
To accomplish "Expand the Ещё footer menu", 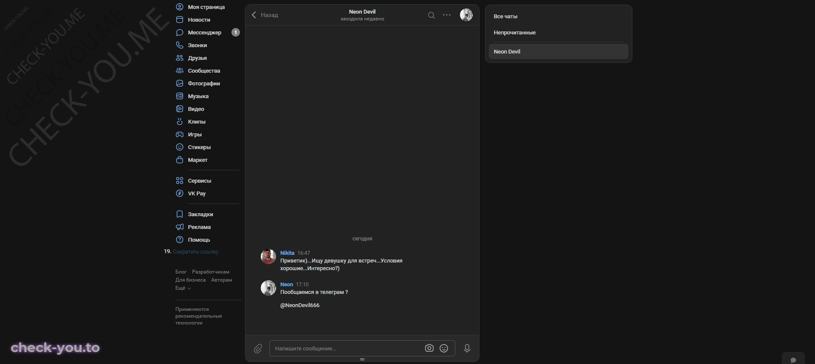I will (x=183, y=288).
